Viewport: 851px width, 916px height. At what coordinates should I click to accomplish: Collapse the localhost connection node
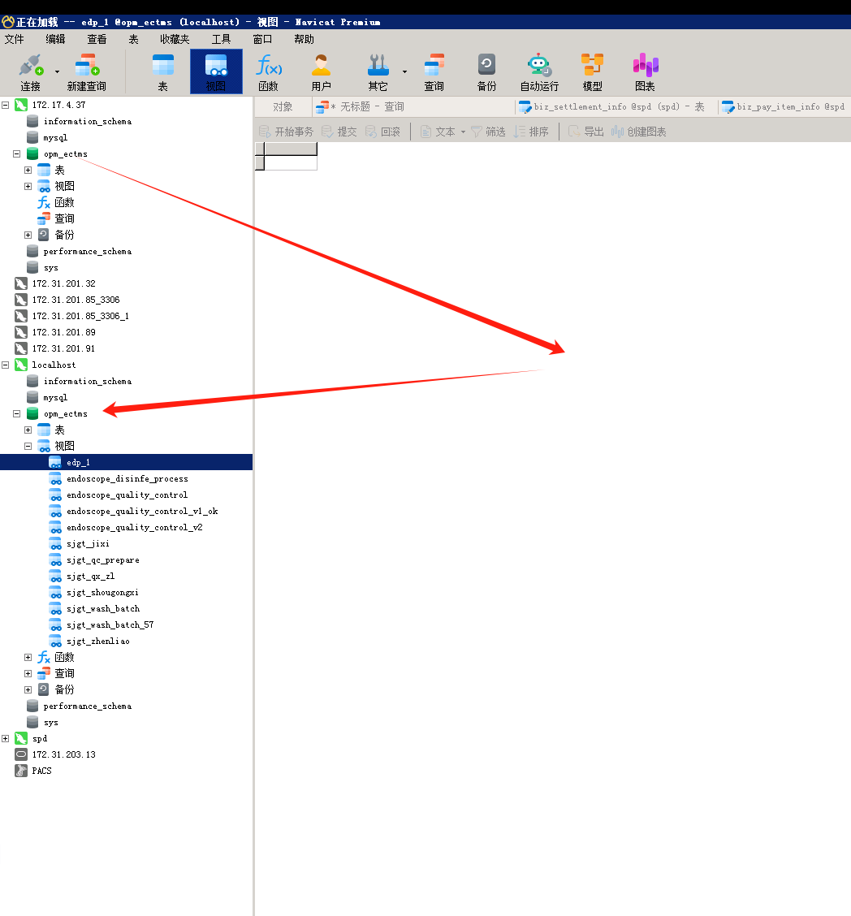(x=5, y=365)
